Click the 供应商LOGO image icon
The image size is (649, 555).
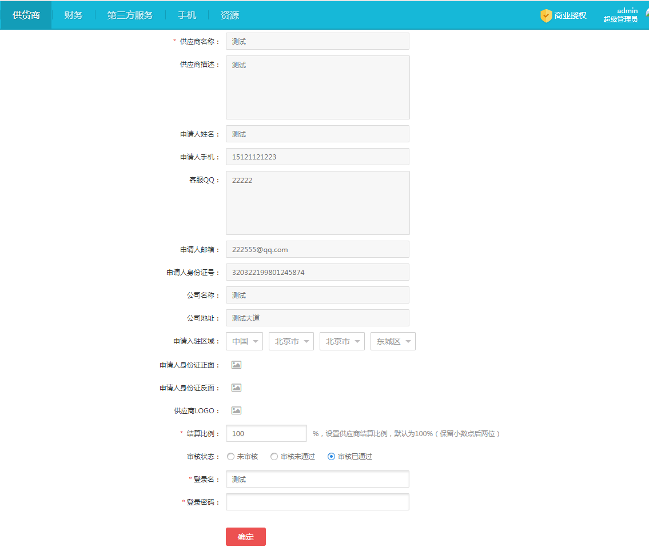click(x=236, y=410)
